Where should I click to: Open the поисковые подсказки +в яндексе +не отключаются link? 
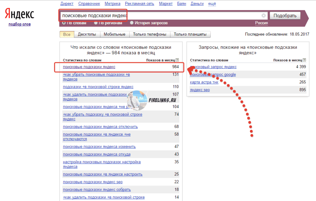(97, 137)
